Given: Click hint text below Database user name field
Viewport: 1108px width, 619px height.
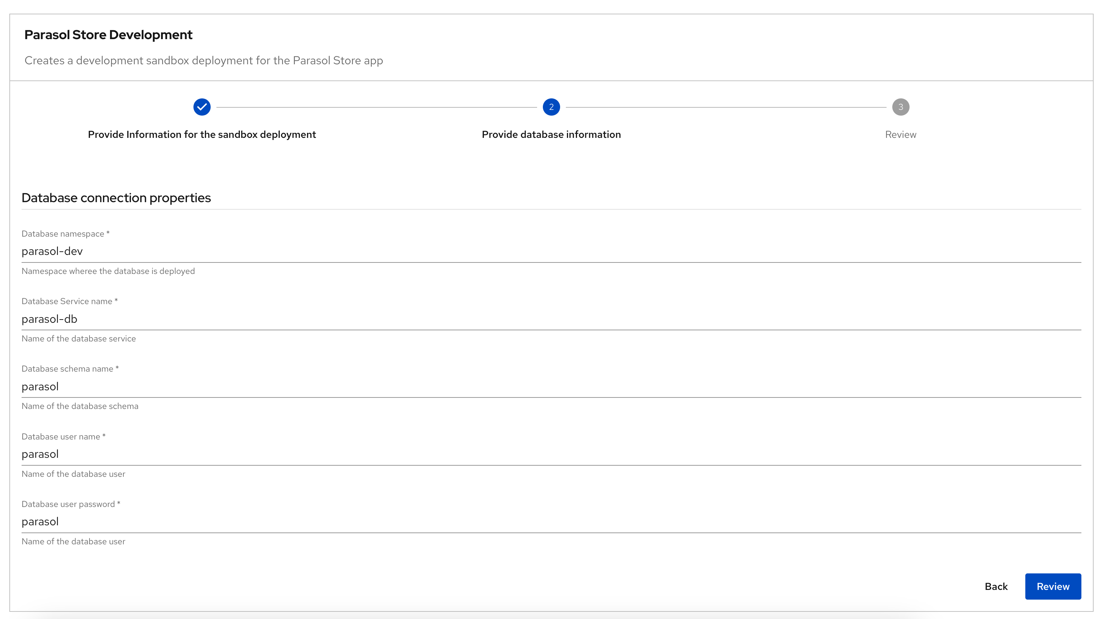Looking at the screenshot, I should click(73, 474).
